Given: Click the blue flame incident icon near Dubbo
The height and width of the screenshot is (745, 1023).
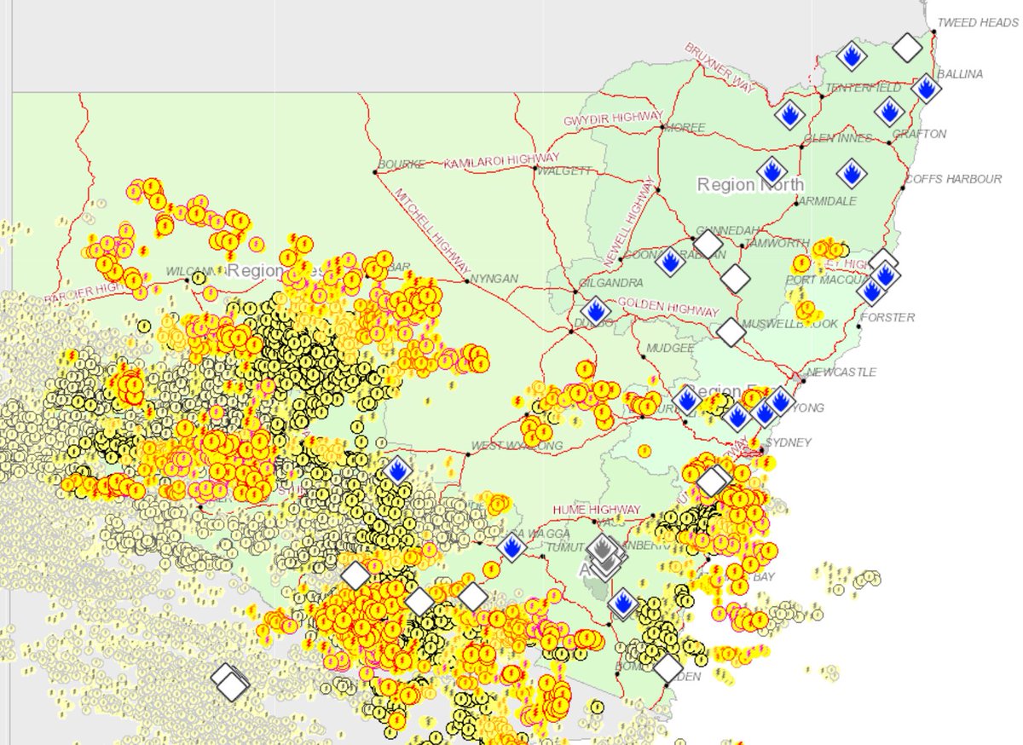Looking at the screenshot, I should click(x=594, y=311).
